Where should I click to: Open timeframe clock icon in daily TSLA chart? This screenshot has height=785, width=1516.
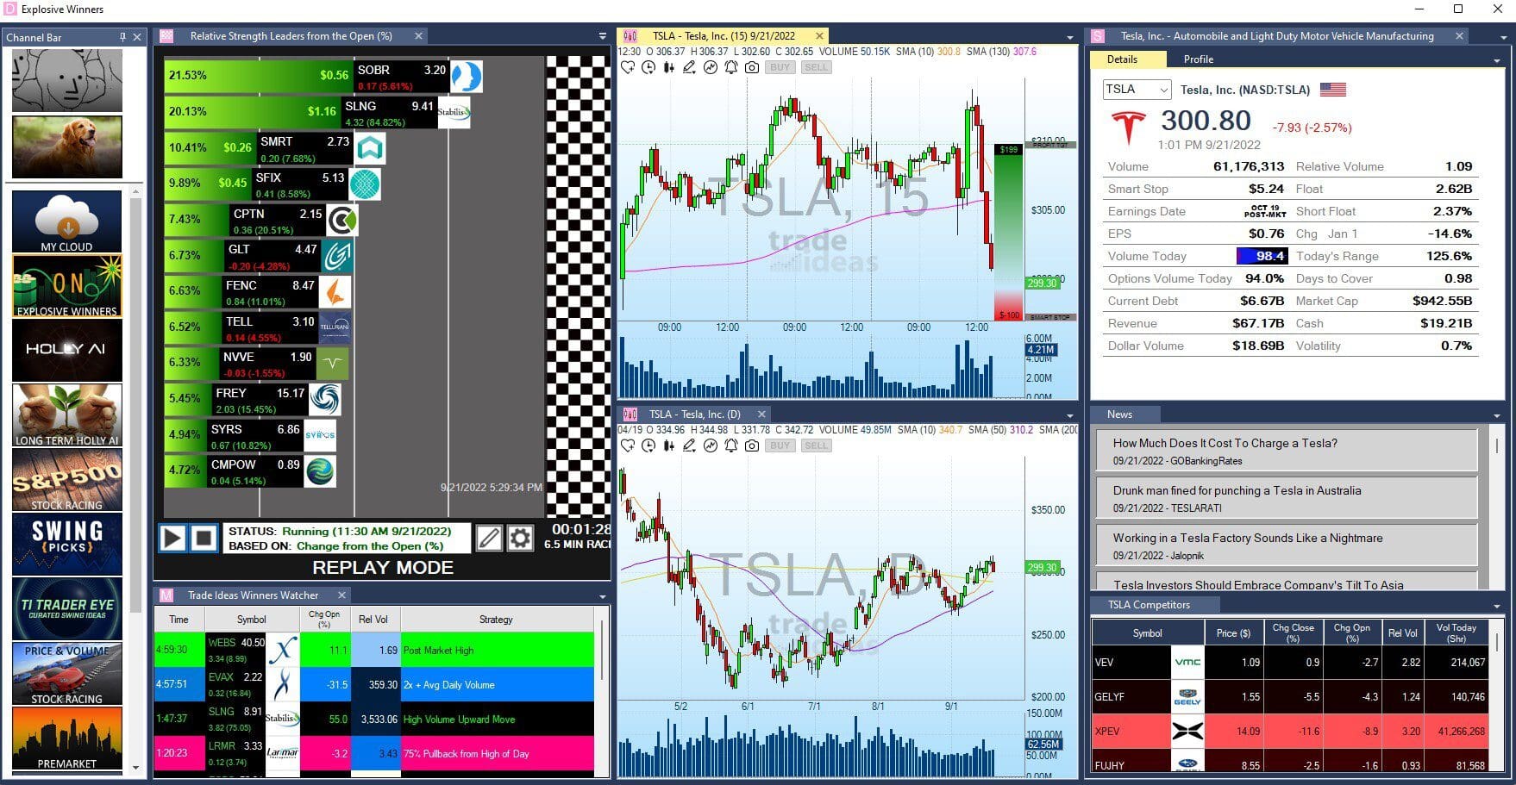point(648,445)
